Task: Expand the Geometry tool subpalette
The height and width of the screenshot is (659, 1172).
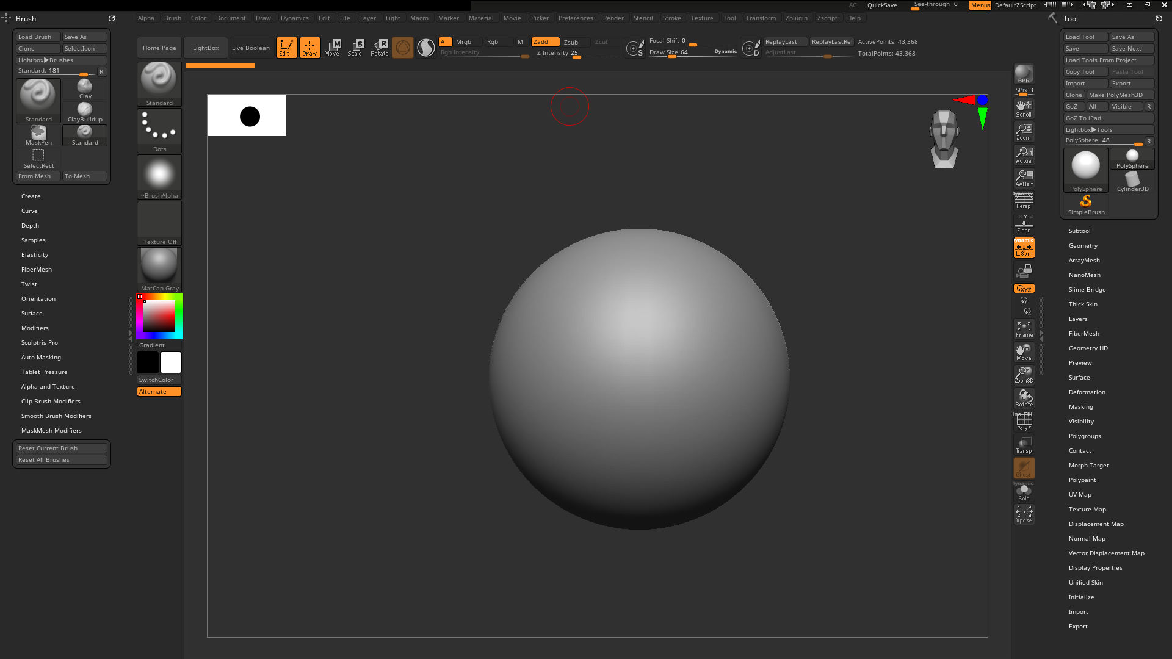Action: click(x=1083, y=246)
